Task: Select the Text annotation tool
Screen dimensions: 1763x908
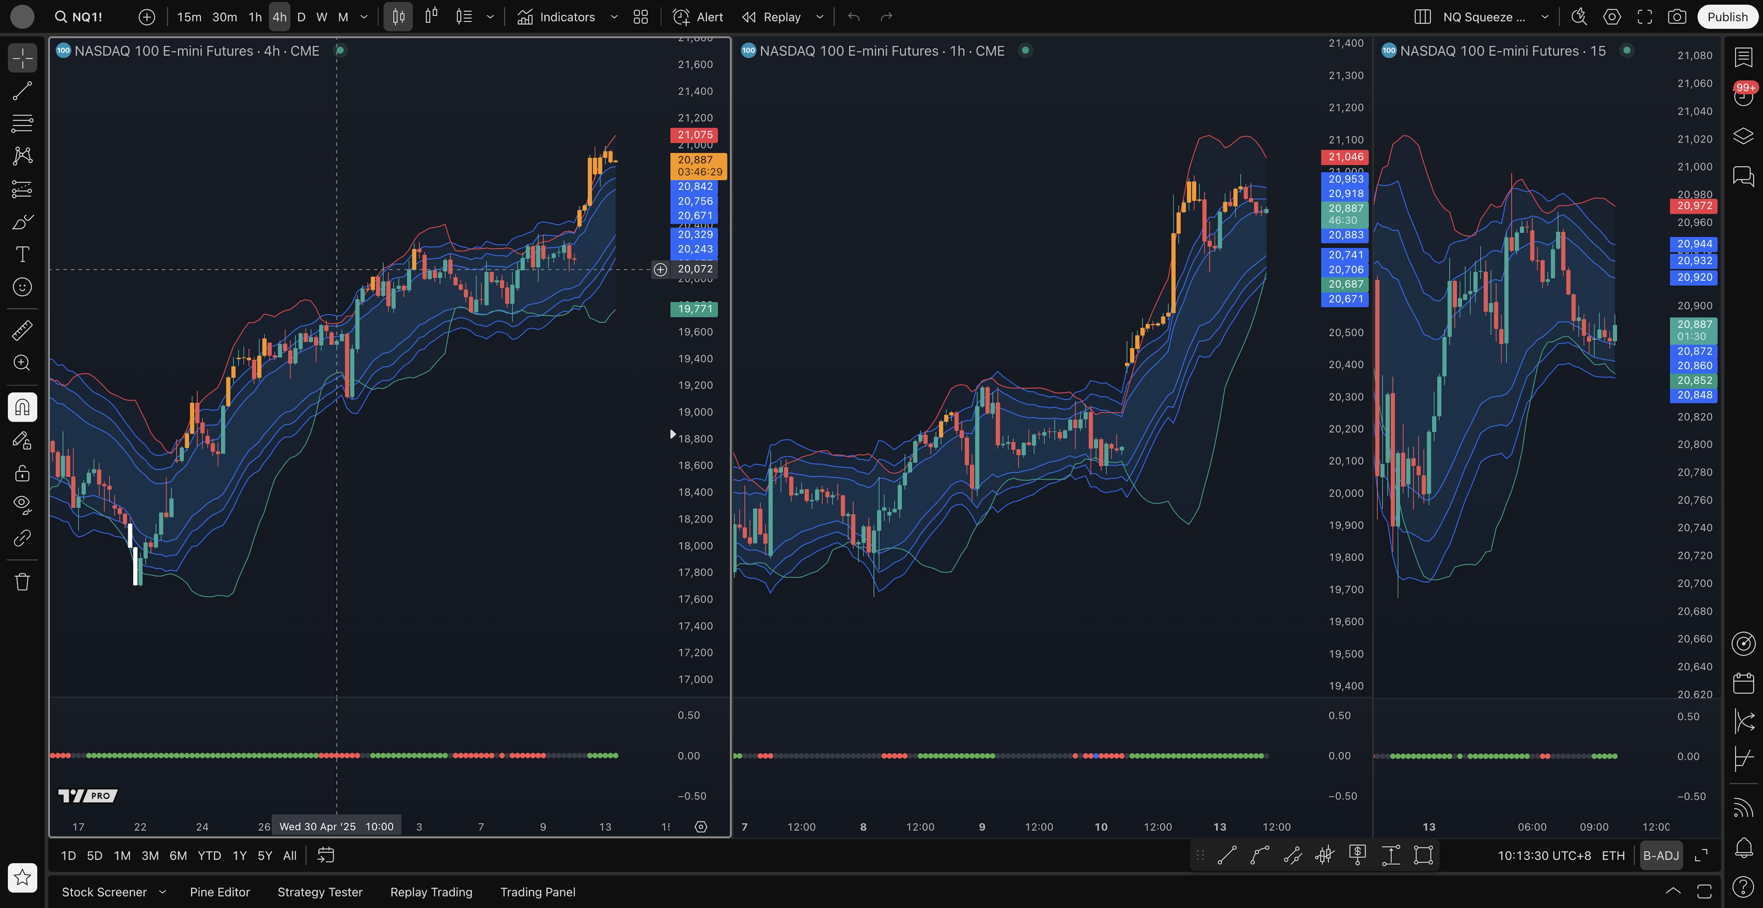Action: 22,254
